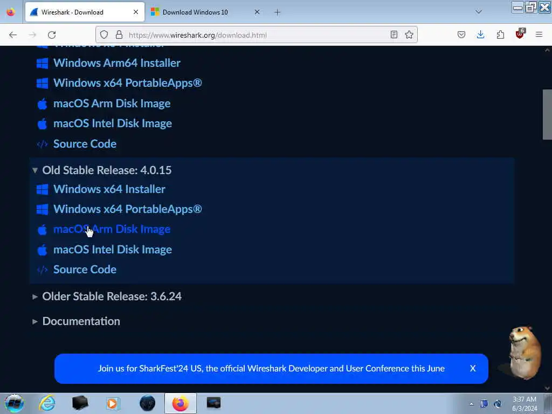Click upper macOS Arm Disk Image link
The height and width of the screenshot is (414, 552).
(x=112, y=103)
